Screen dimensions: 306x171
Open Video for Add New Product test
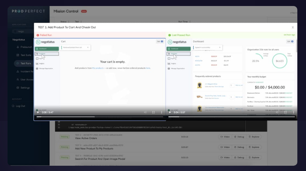click(x=225, y=147)
